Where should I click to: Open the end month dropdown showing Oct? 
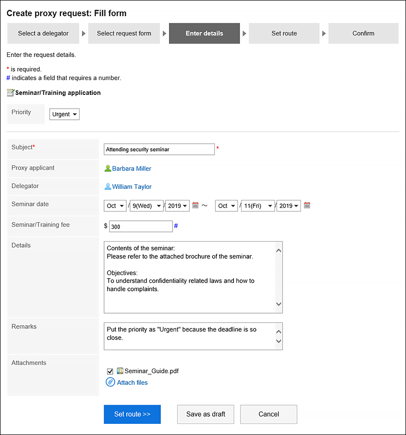pos(226,206)
